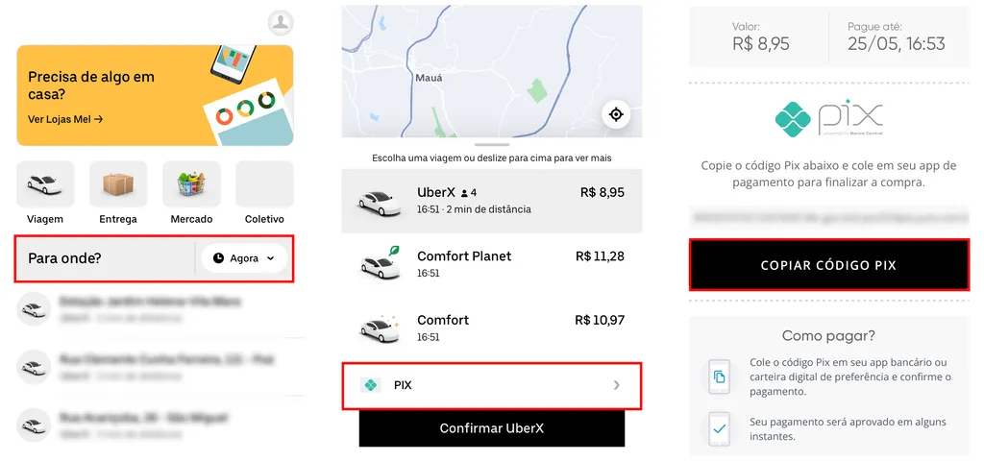Viewport: 984px width, 461px height.
Task: Tap the Viagem car icon
Action: tap(45, 184)
